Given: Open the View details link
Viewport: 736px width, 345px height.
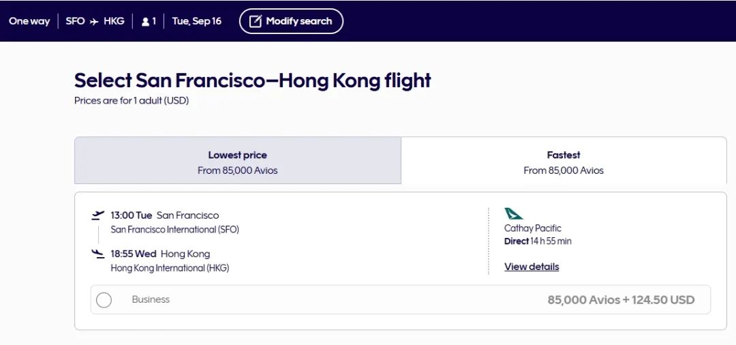Looking at the screenshot, I should 532,267.
